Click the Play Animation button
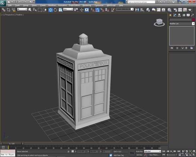This screenshot has height=157, width=196. coord(171,151)
